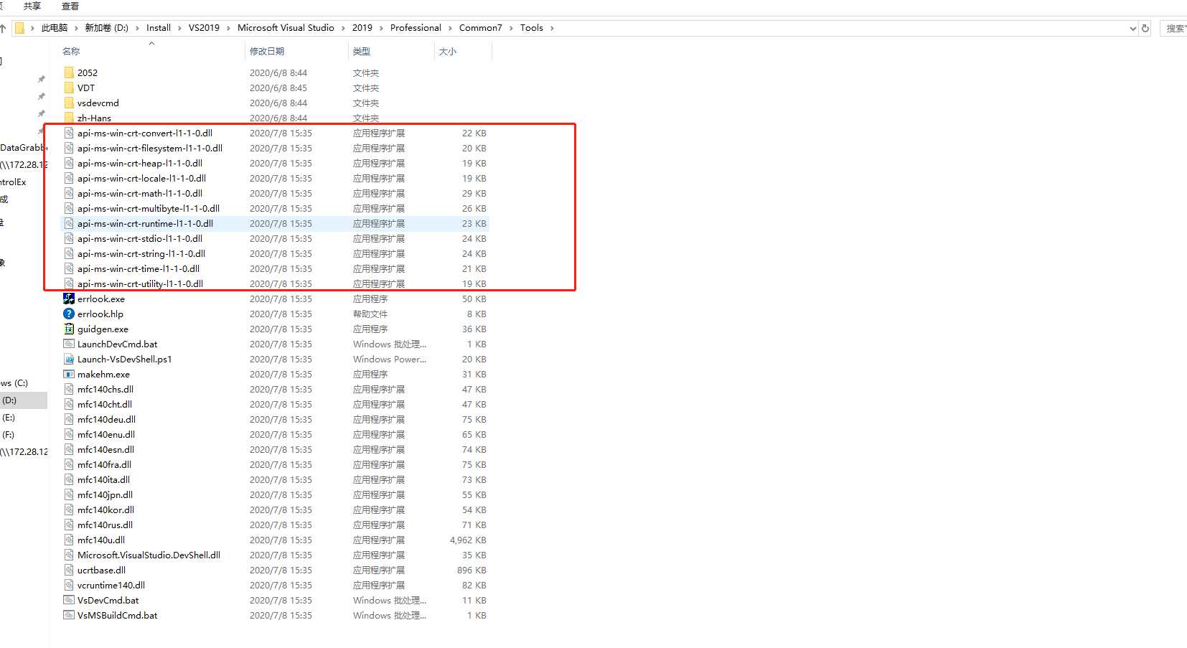The image size is (1187, 648).
Task: Go up one folder level
Action: coord(3,28)
